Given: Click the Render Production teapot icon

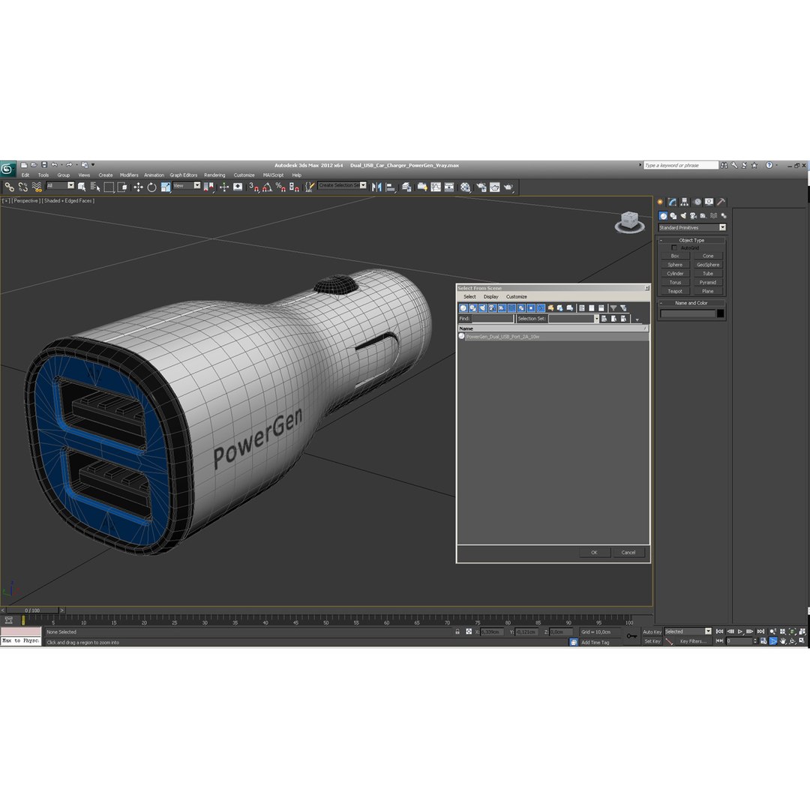Looking at the screenshot, I should click(x=508, y=187).
